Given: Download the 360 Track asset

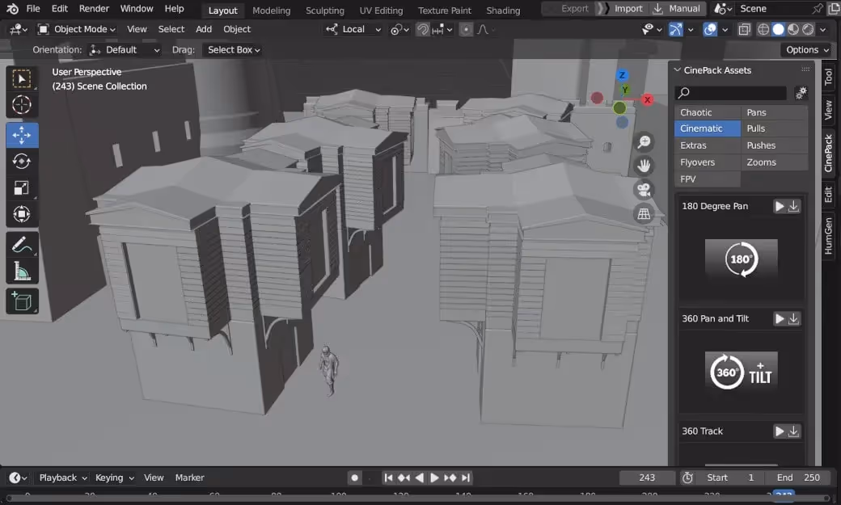Looking at the screenshot, I should tap(794, 431).
